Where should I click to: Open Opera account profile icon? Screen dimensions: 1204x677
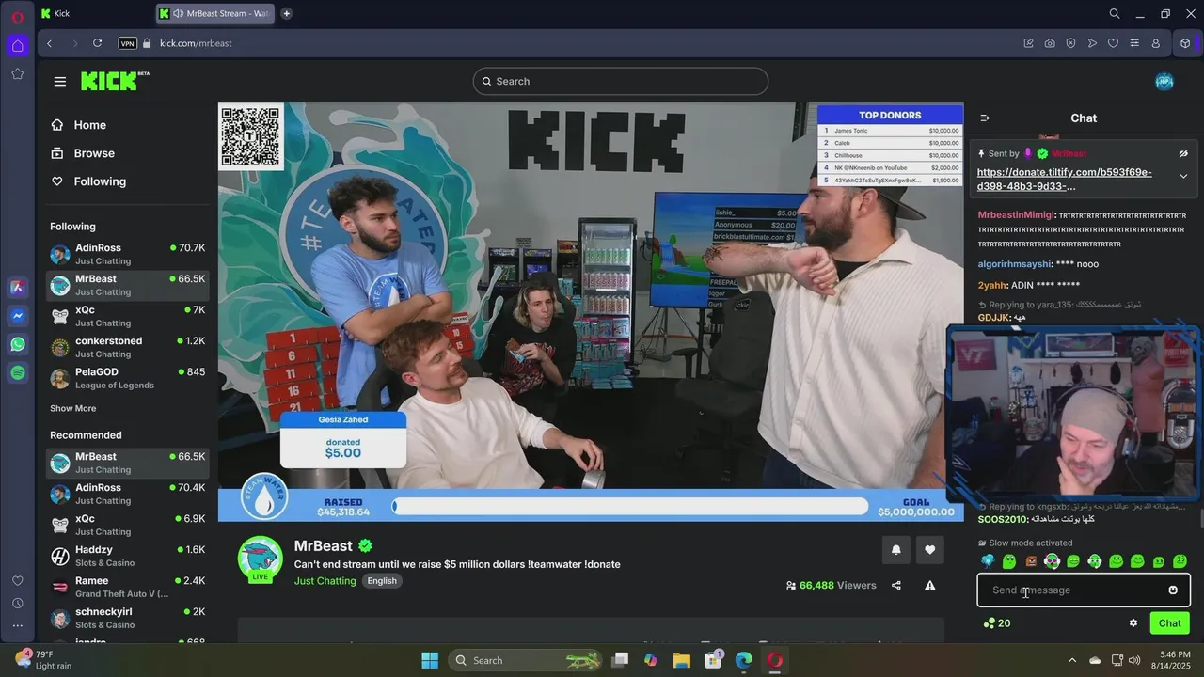[1156, 43]
